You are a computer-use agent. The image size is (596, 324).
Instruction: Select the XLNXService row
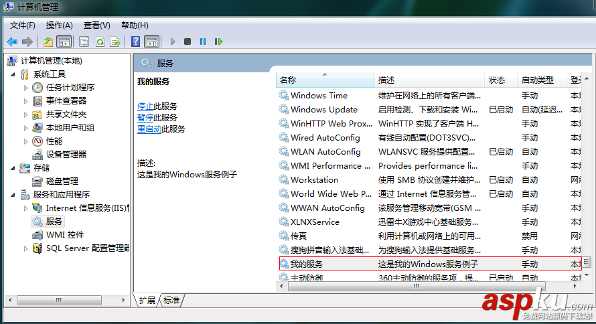pyautogui.click(x=429, y=222)
